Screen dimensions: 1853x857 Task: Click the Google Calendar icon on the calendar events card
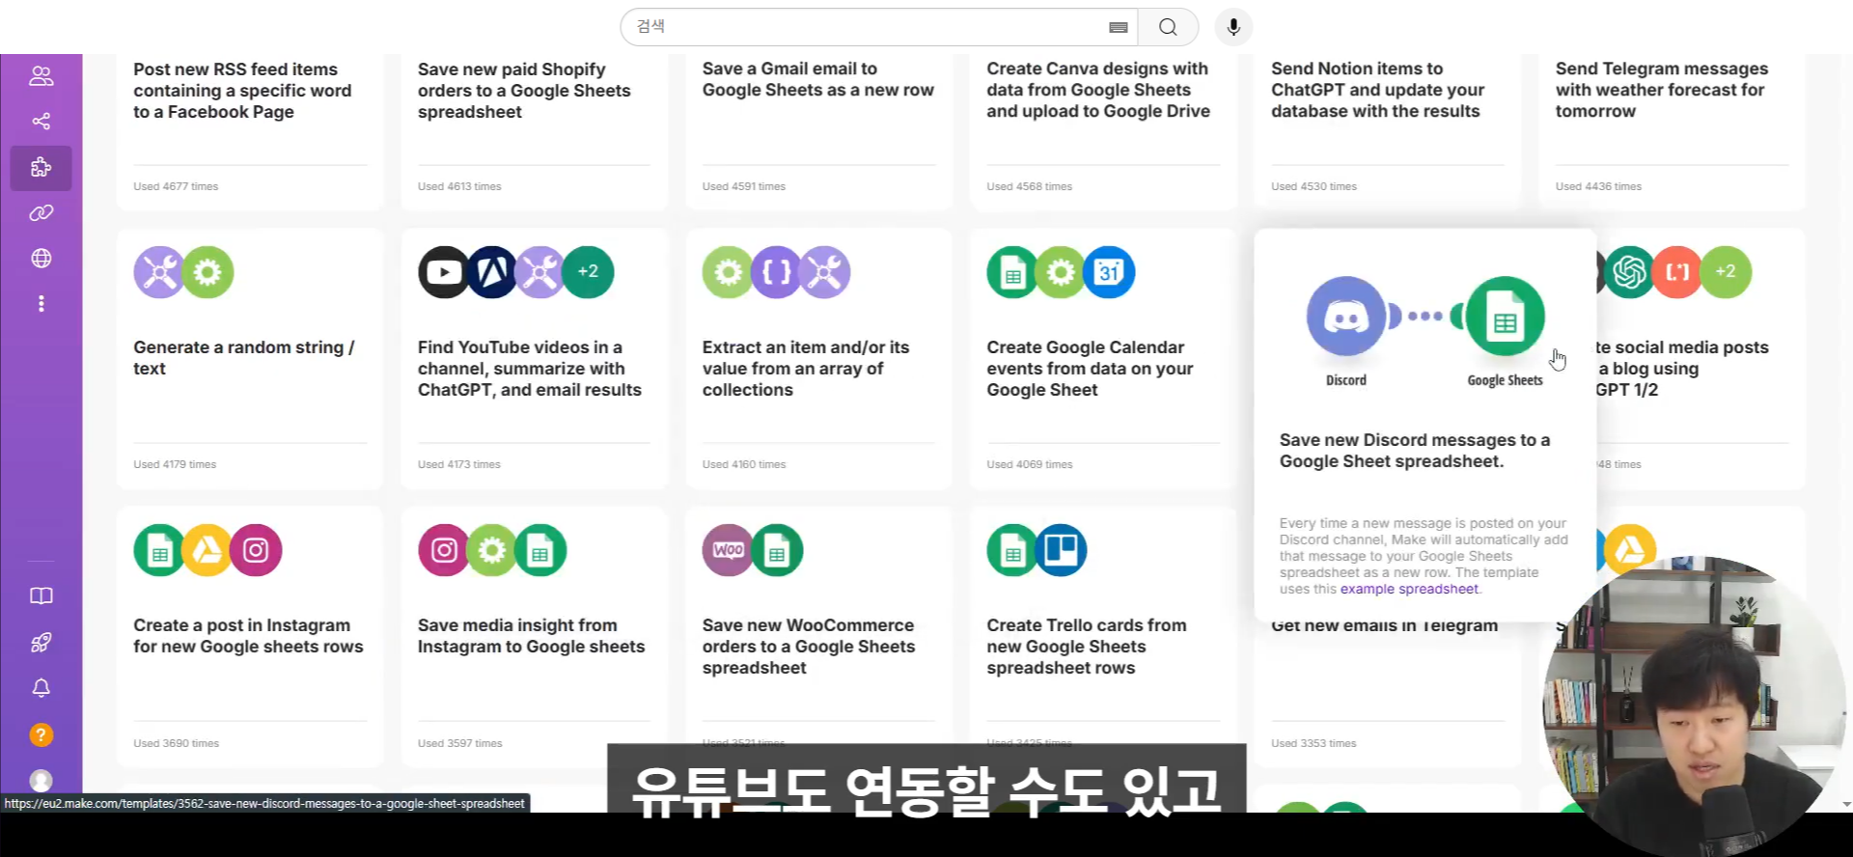tap(1109, 272)
